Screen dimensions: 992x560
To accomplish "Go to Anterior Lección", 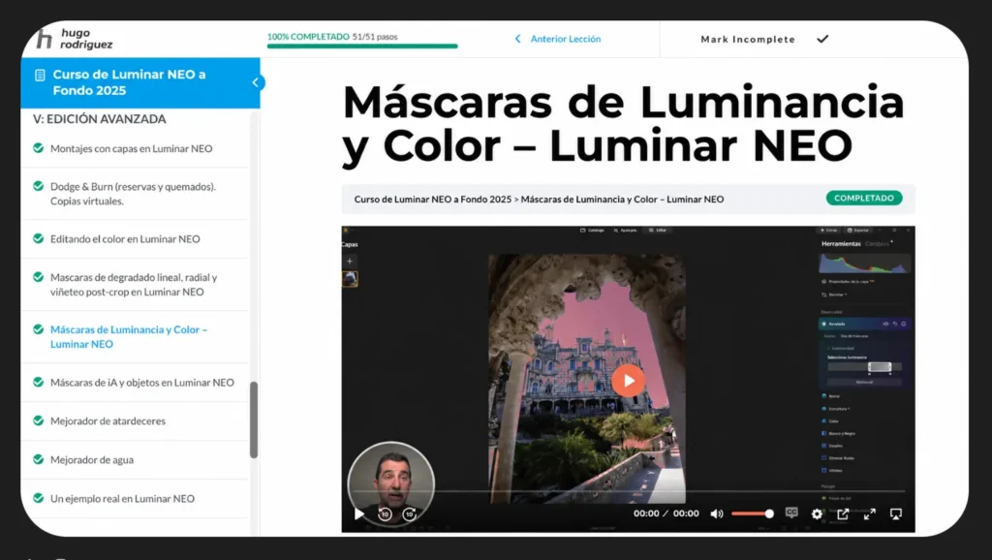I will pos(565,39).
